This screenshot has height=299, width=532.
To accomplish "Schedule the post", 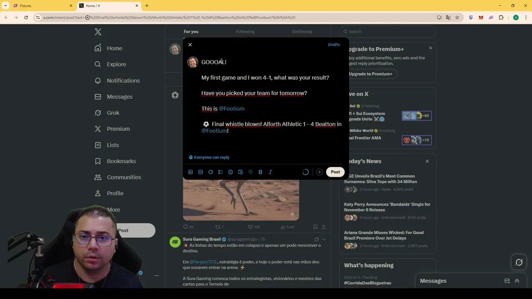I will coord(240,172).
